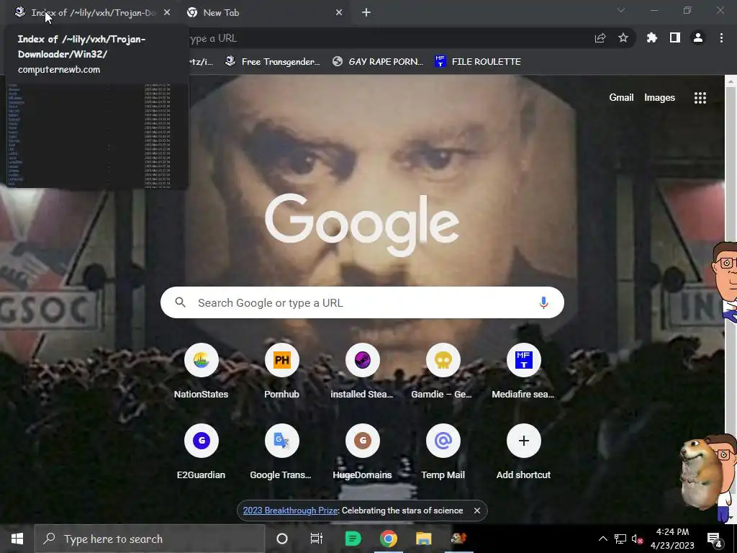The height and width of the screenshot is (553, 737).
Task: Dismiss the Breakthrough Prize promo
Action: tap(477, 511)
